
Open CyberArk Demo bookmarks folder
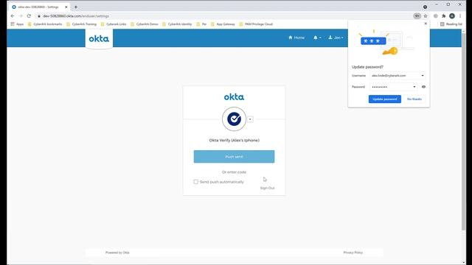pyautogui.click(x=145, y=24)
